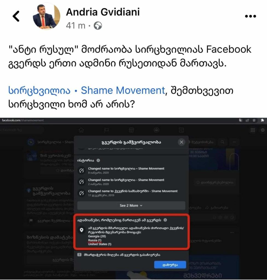Screen dimensions: 267x280
Task: Click the translate page icon in address bar
Action: [240, 120]
